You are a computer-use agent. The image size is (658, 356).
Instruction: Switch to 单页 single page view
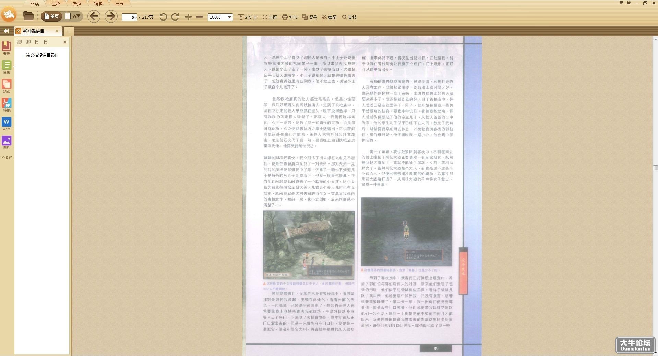(51, 16)
